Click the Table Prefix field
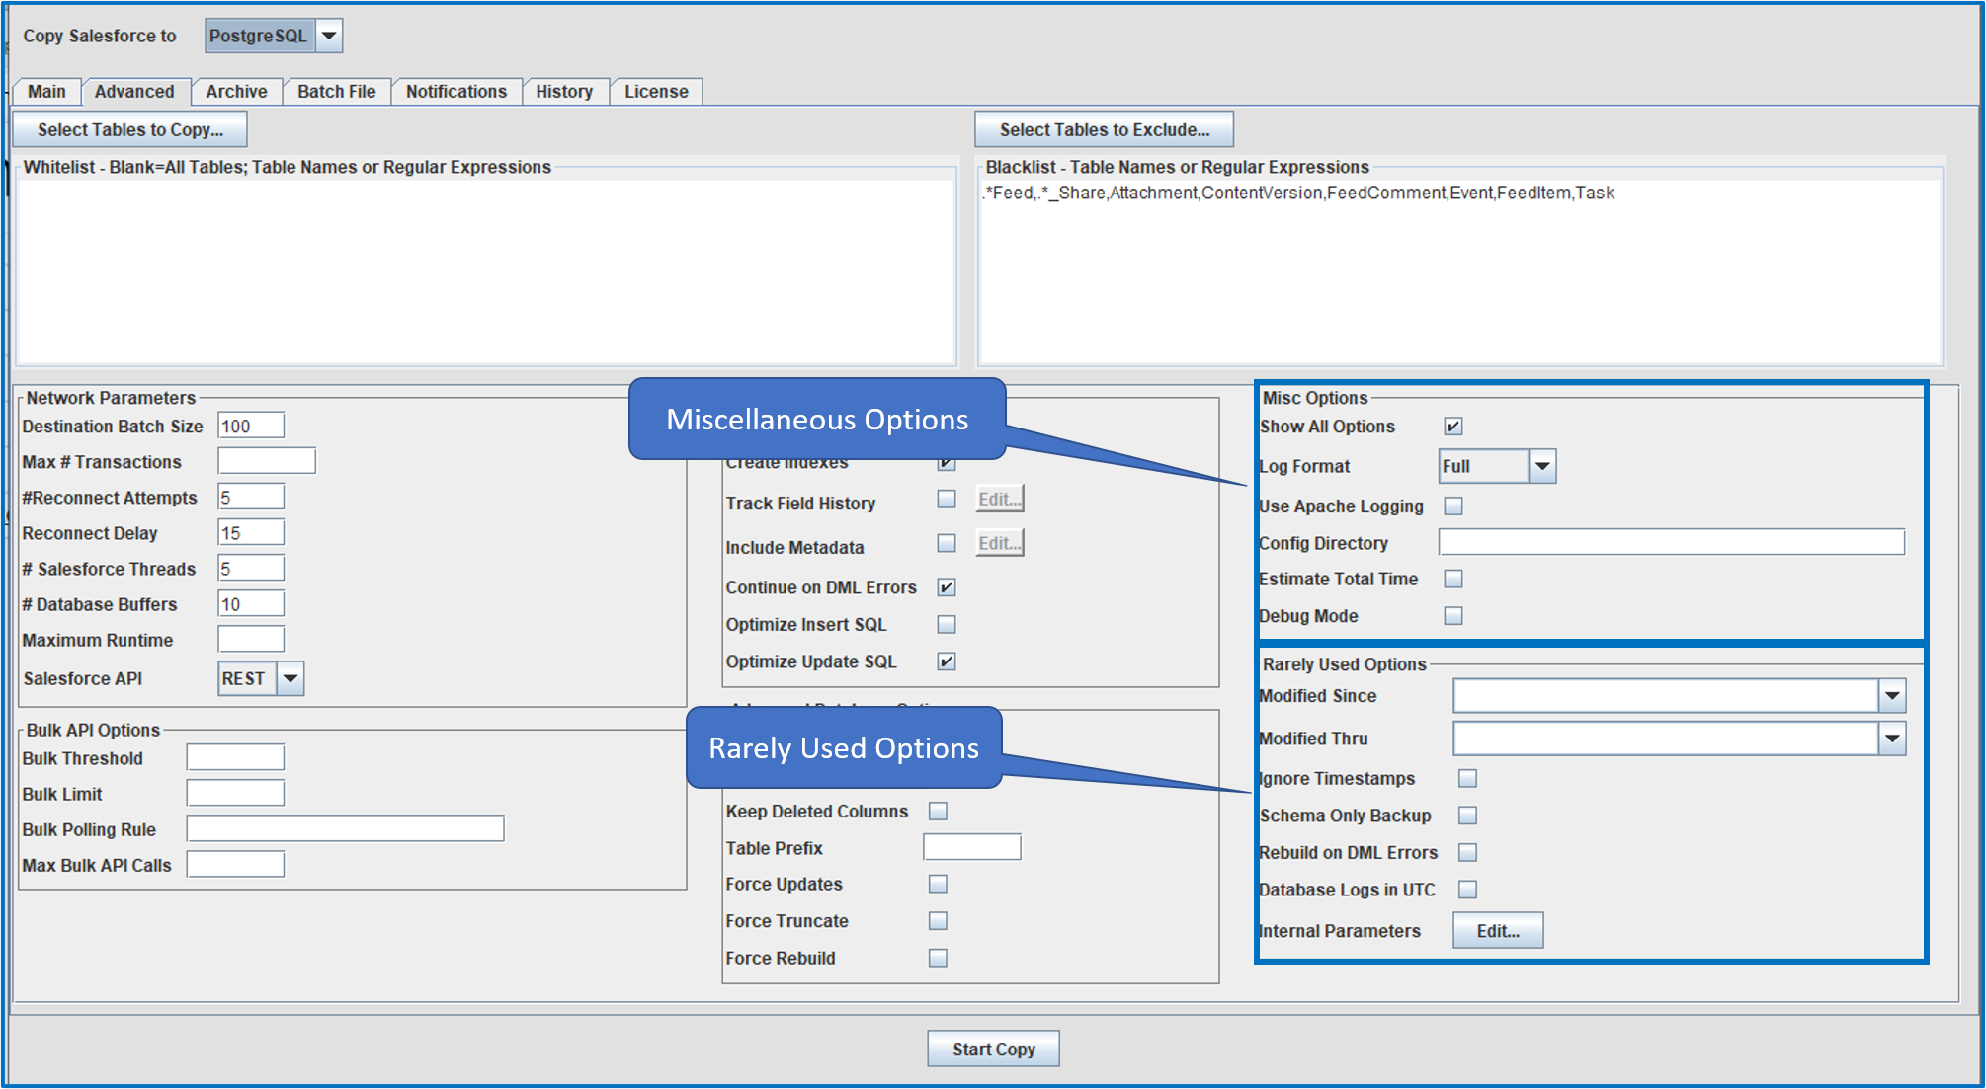1986x1089 pixels. [971, 847]
